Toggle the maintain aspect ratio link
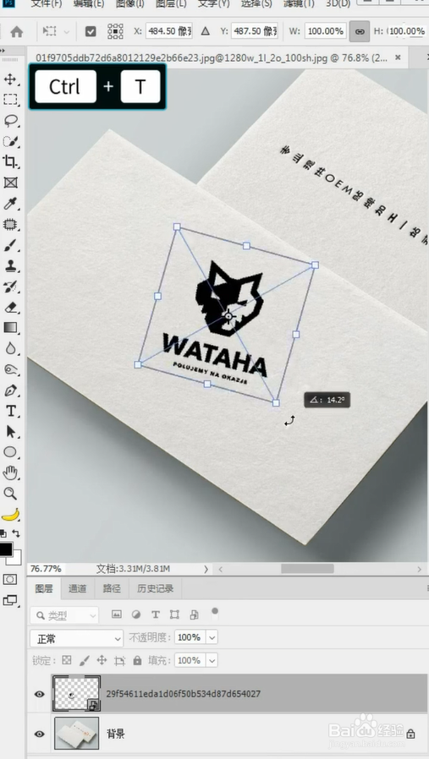This screenshot has width=429, height=759. [x=360, y=31]
